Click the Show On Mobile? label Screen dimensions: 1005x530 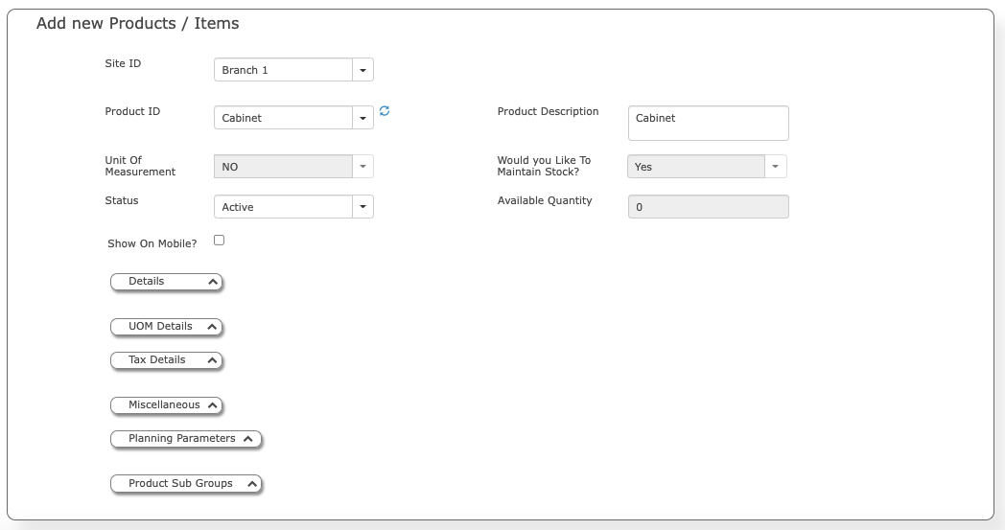[152, 243]
